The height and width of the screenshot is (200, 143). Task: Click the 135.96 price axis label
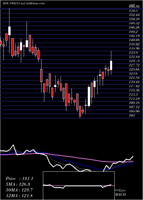134,49
